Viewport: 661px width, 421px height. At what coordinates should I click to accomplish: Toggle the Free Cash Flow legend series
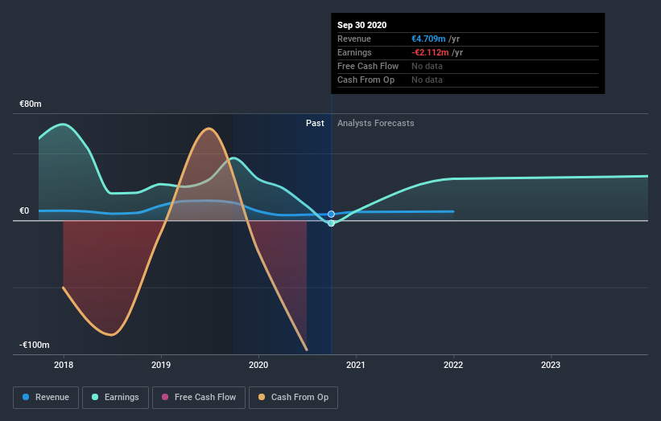pyautogui.click(x=199, y=398)
